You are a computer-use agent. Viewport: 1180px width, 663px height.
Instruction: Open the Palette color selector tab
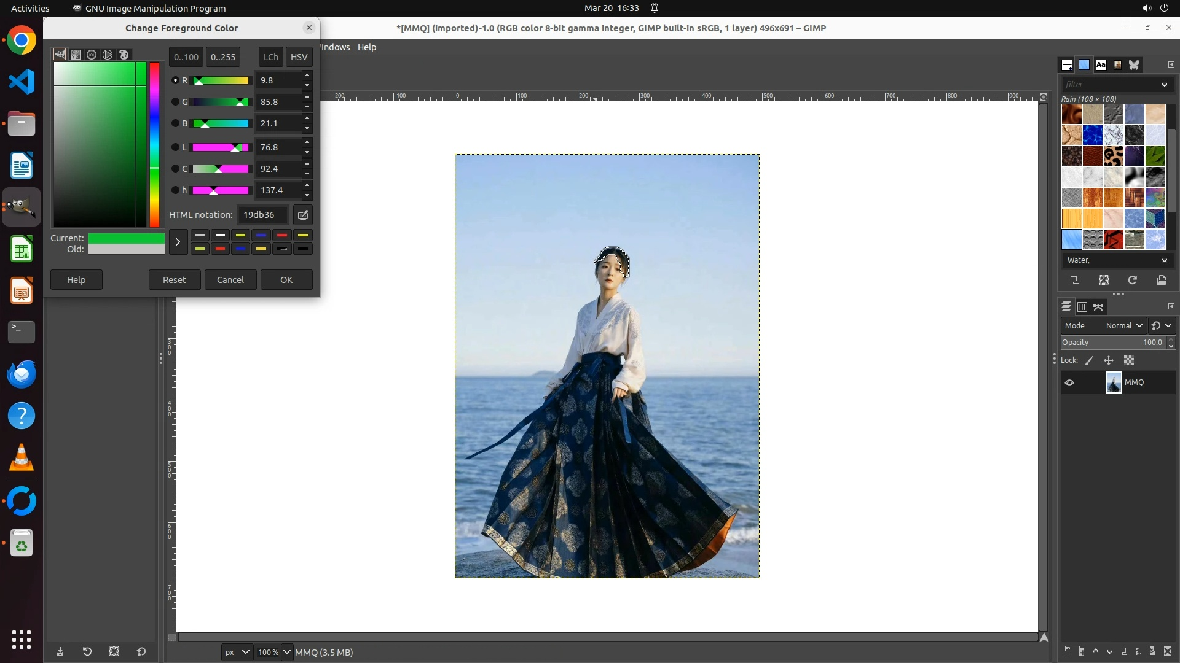124,55
